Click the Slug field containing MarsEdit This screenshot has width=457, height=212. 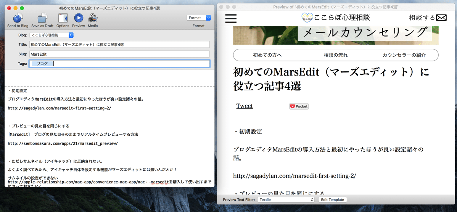pos(119,54)
